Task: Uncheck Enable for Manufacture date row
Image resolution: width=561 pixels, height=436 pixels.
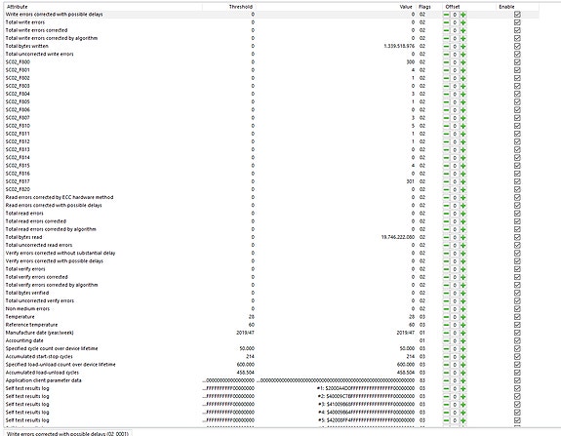Action: pos(517,333)
